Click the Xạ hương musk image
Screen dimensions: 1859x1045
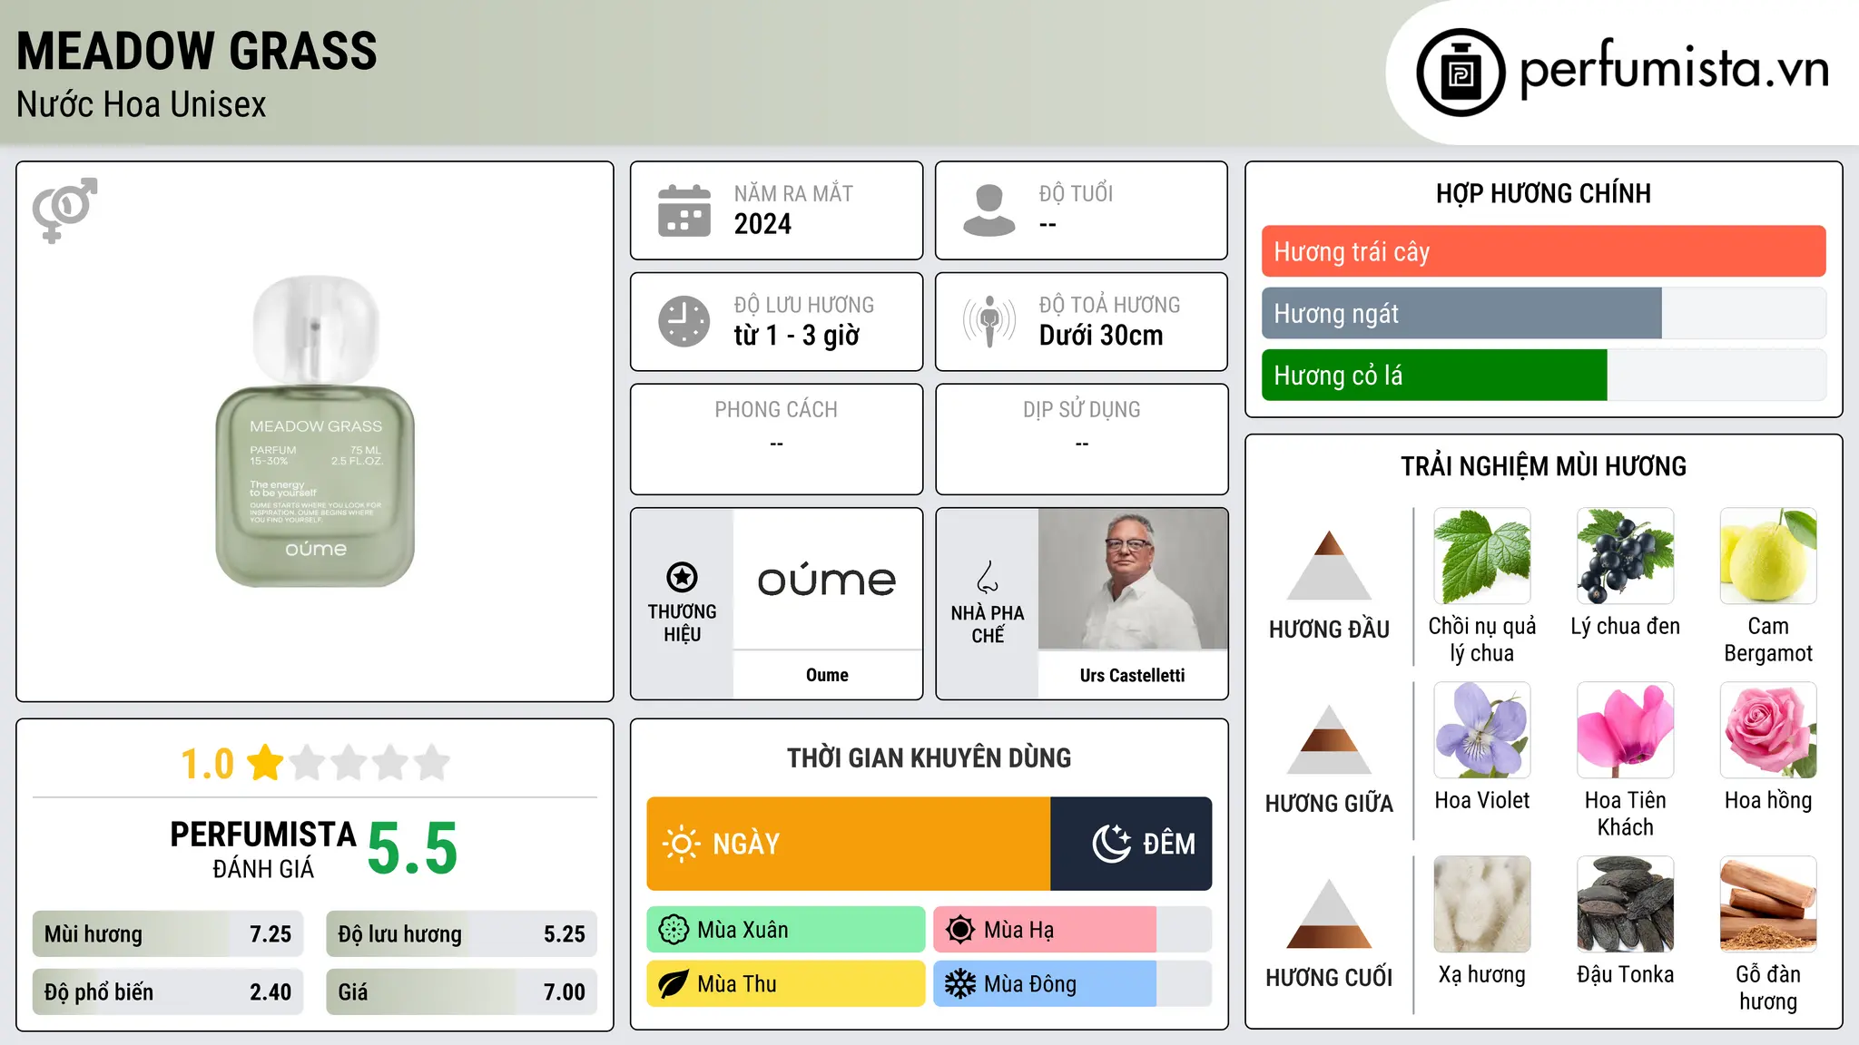(x=1482, y=904)
